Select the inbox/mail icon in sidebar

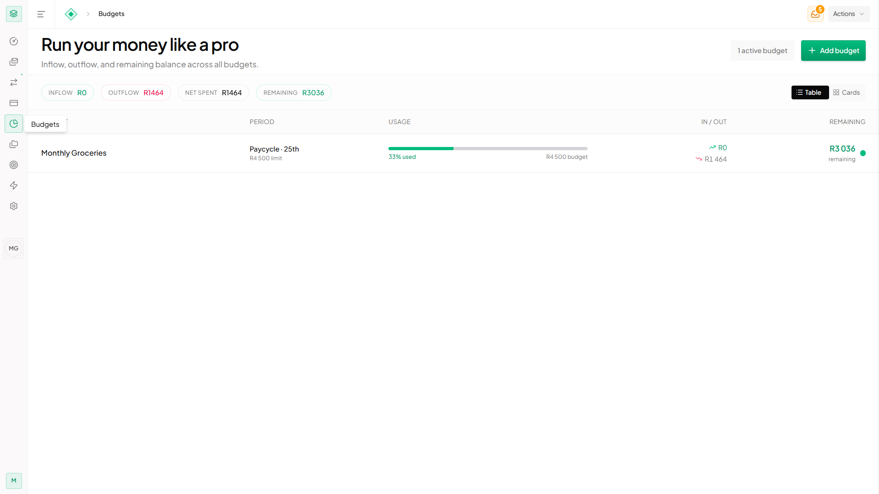(13, 62)
